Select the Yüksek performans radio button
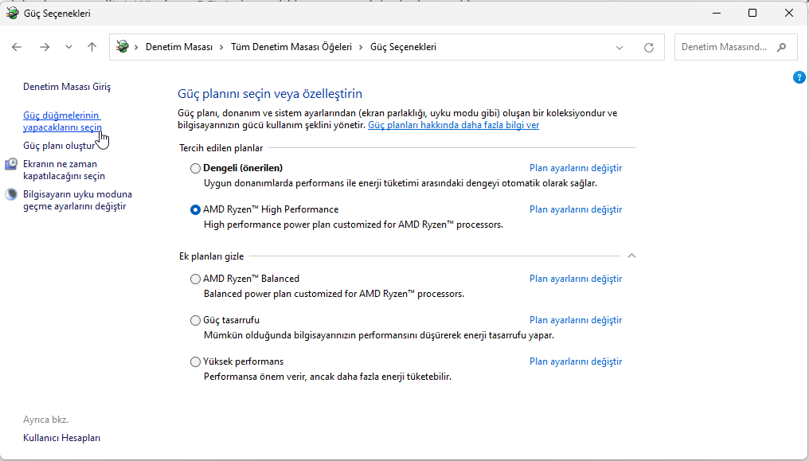This screenshot has width=809, height=461. [x=196, y=361]
